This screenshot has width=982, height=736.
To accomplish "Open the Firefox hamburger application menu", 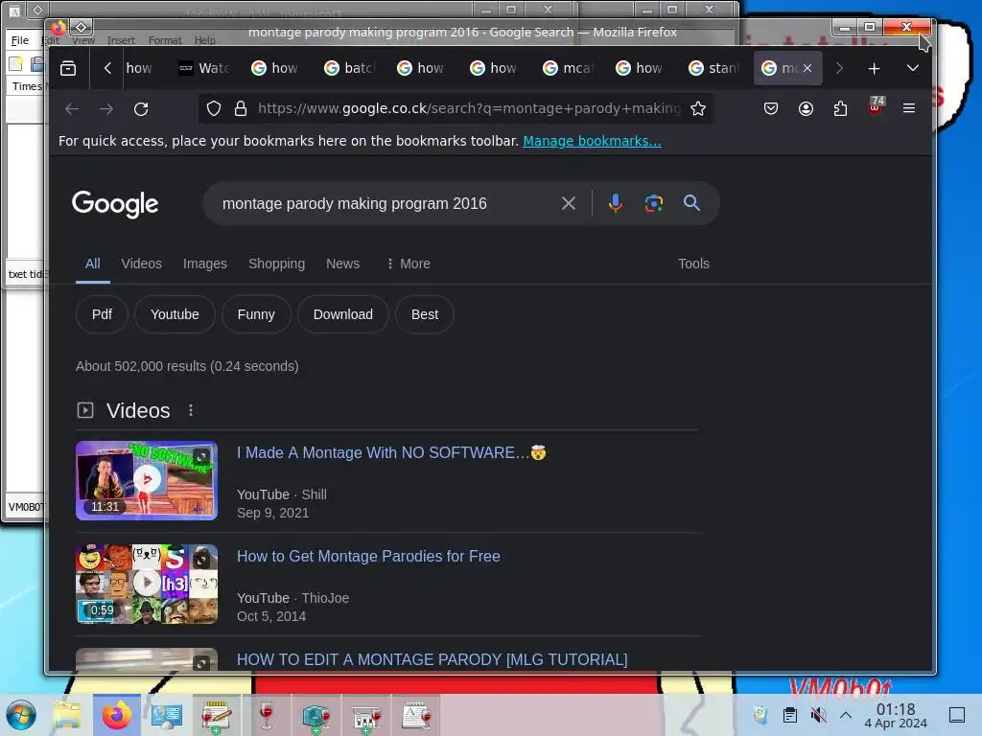I will [x=909, y=109].
